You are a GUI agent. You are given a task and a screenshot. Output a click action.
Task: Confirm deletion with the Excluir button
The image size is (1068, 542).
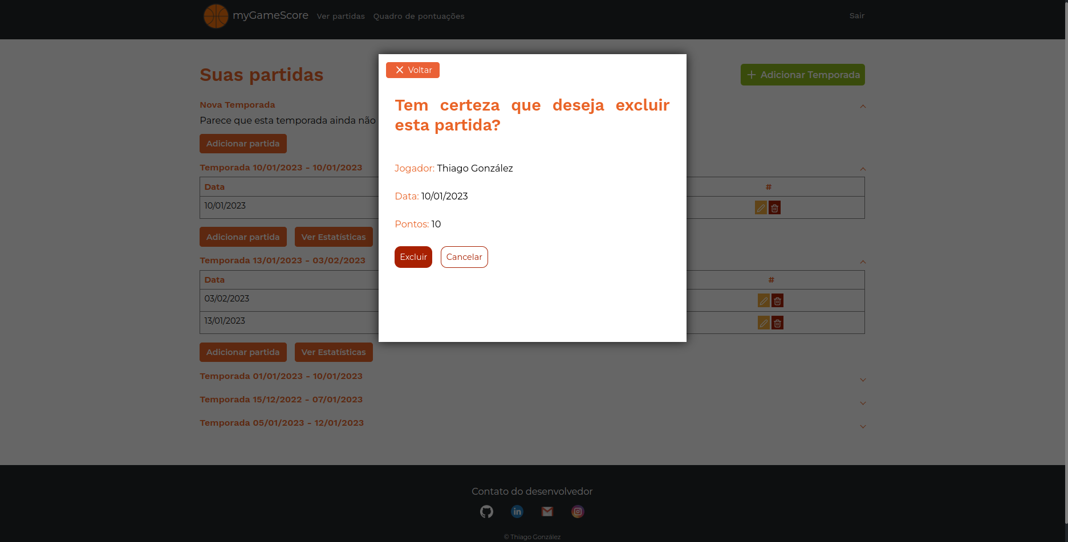[413, 257]
